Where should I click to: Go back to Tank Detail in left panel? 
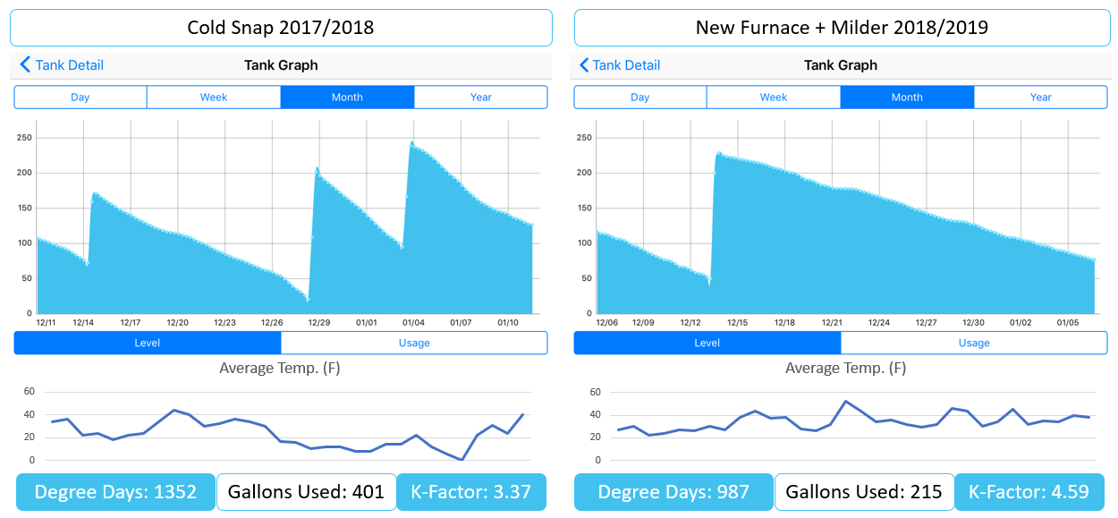[x=62, y=65]
